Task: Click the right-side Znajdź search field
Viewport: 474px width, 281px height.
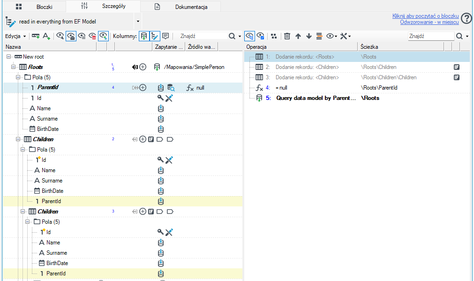Action: tap(431, 36)
